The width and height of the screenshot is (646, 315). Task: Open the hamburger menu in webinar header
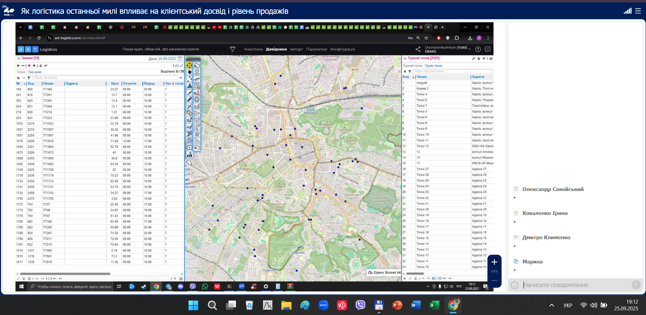(638, 11)
